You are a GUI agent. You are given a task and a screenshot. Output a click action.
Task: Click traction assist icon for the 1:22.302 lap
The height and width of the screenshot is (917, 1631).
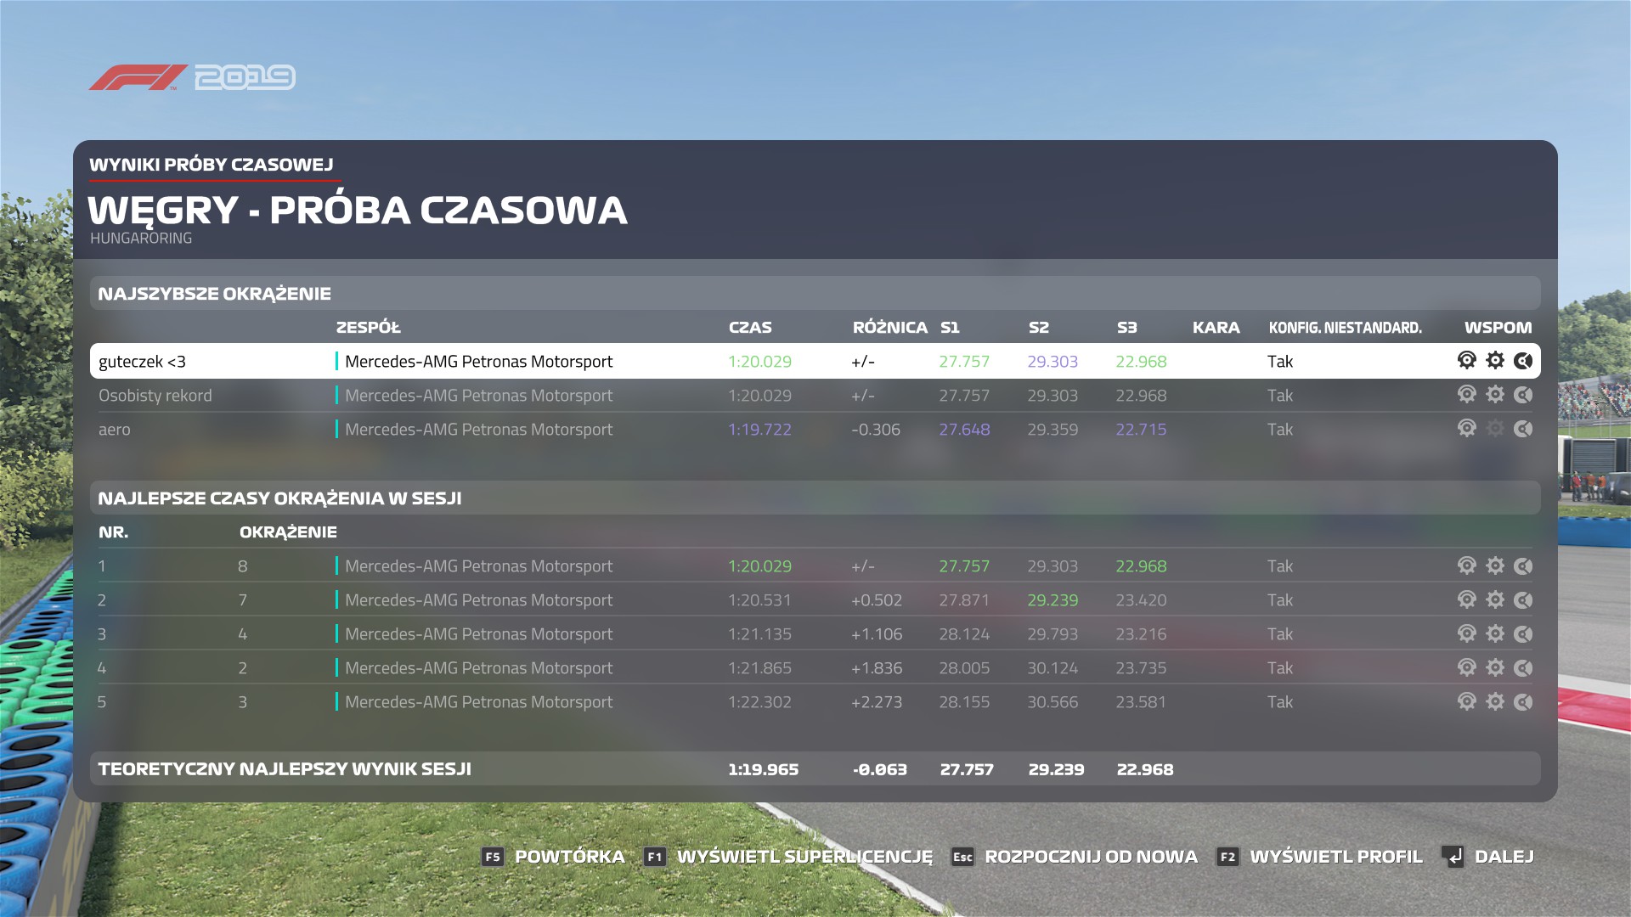click(x=1466, y=701)
